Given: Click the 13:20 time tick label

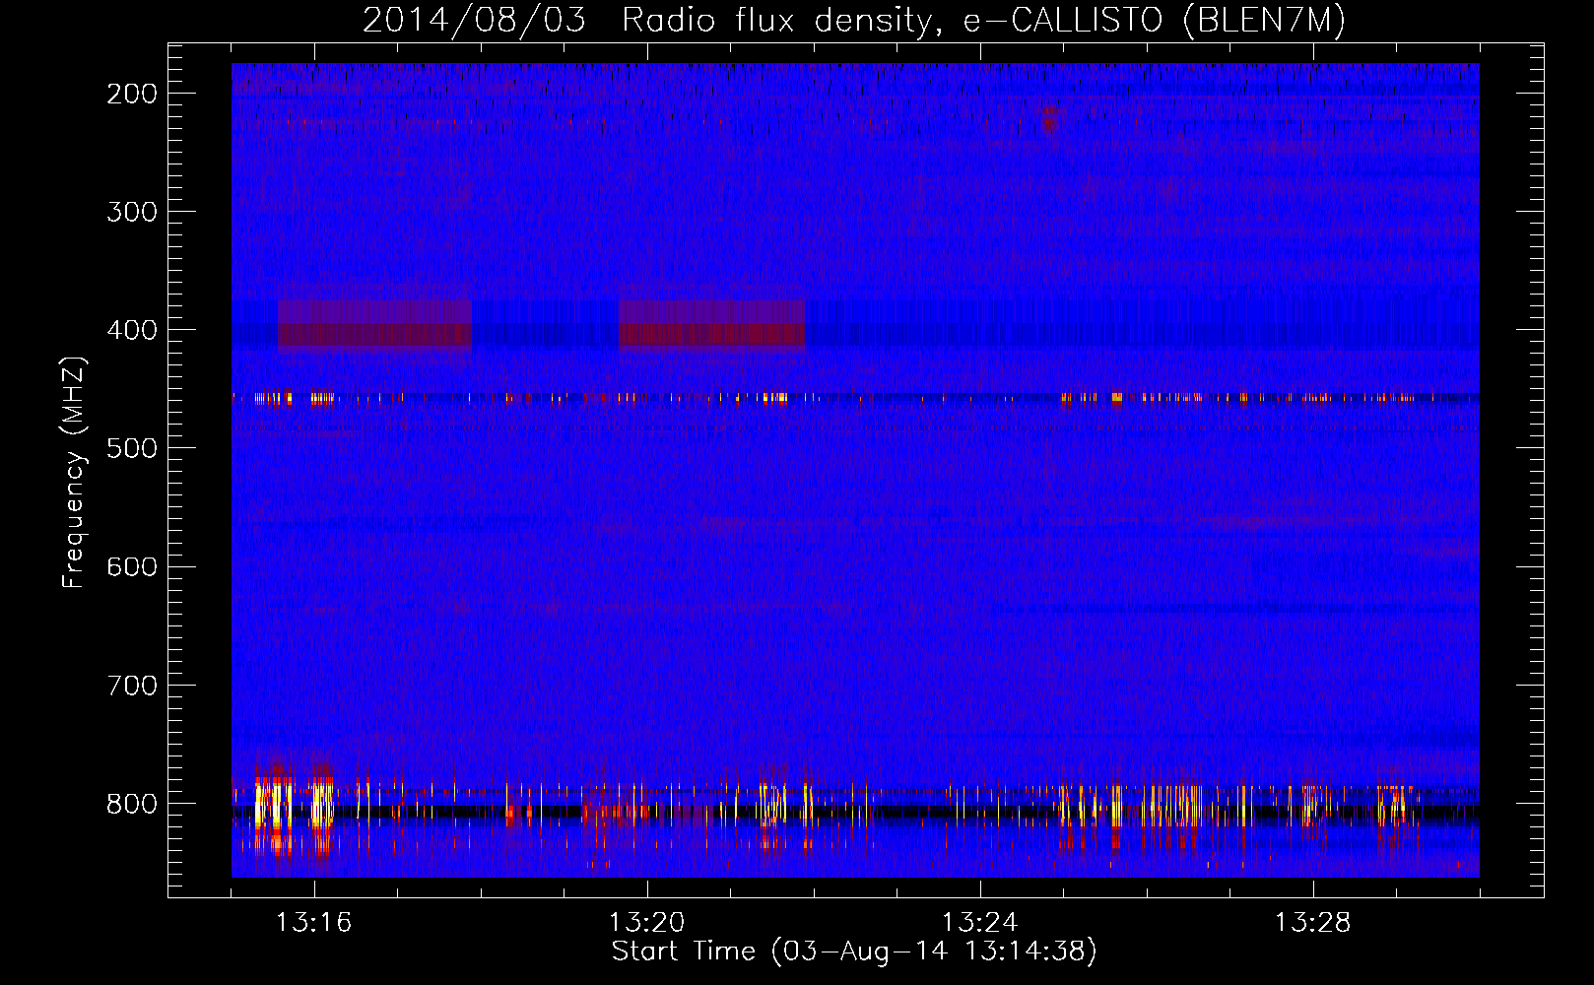Looking at the screenshot, I should (x=647, y=923).
